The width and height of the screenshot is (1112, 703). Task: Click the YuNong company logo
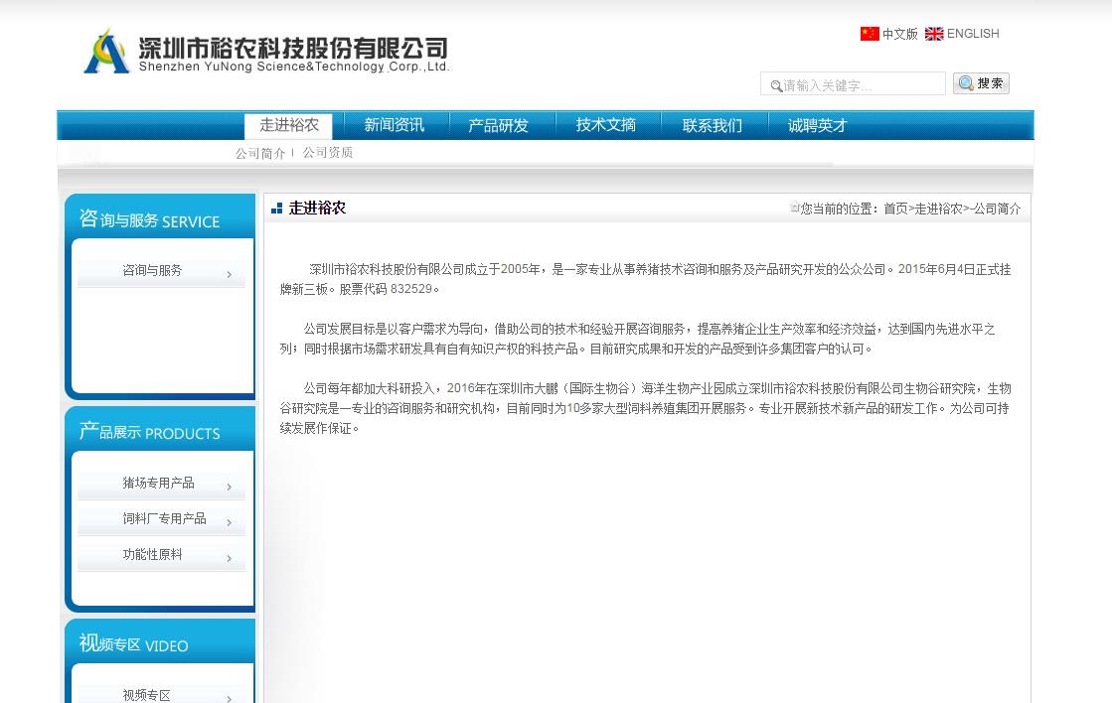tap(266, 52)
